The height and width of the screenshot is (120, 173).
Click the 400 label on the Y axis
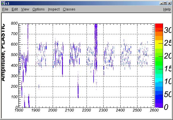[x=14, y=65]
